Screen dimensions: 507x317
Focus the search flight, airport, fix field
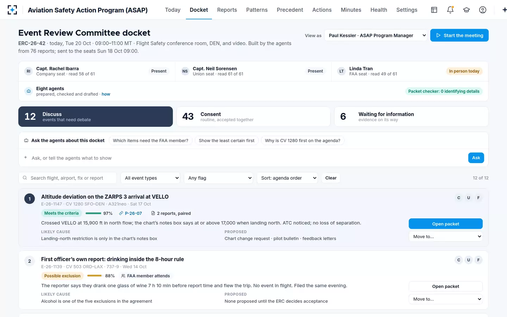point(68,178)
